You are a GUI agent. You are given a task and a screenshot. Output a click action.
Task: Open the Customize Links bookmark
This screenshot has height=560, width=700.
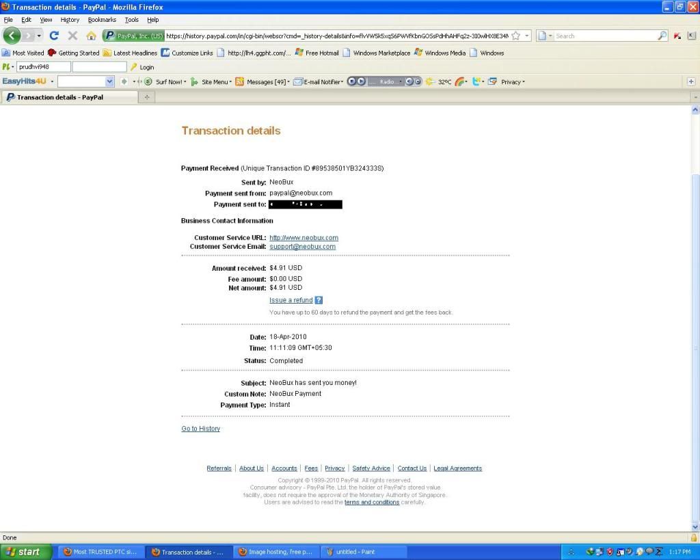[x=187, y=53]
